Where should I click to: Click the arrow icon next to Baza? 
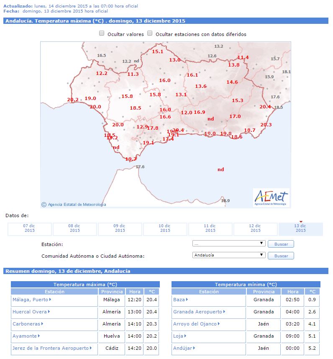[187, 300]
